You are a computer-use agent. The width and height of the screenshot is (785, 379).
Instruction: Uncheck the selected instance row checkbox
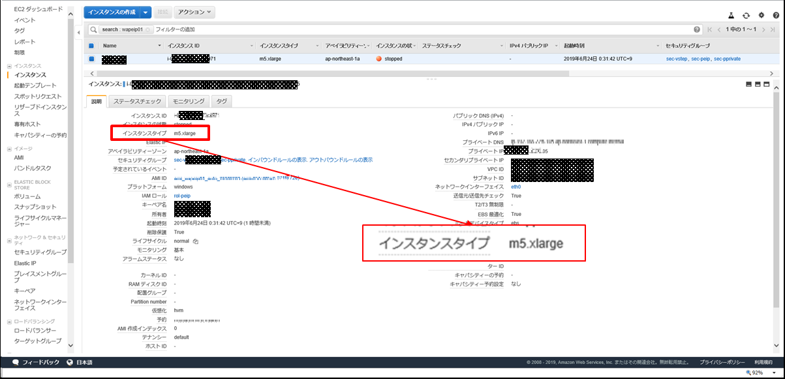tap(91, 59)
